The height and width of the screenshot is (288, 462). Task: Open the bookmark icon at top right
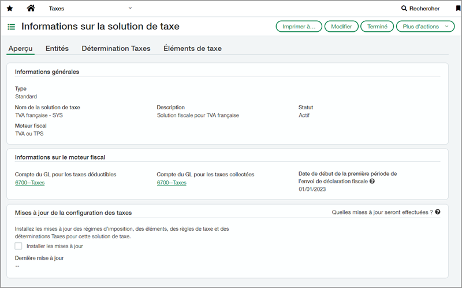[458, 8]
